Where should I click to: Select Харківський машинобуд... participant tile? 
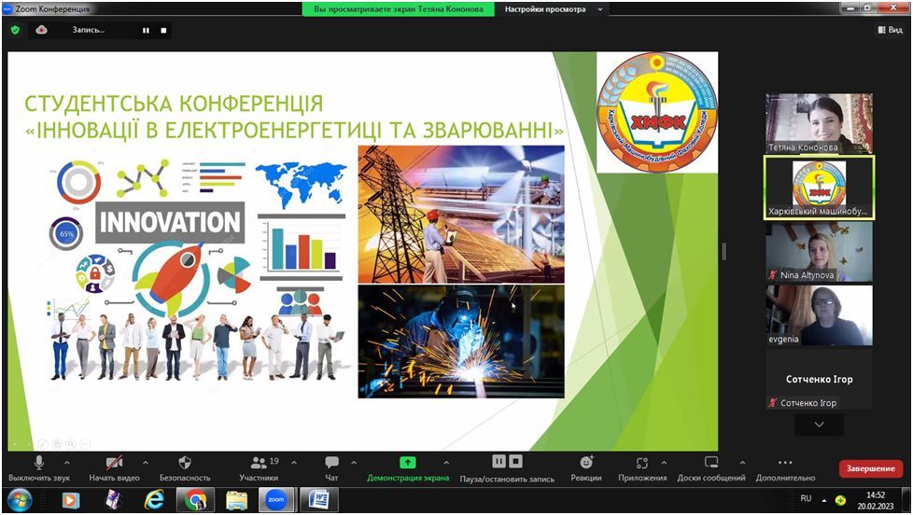click(x=819, y=188)
